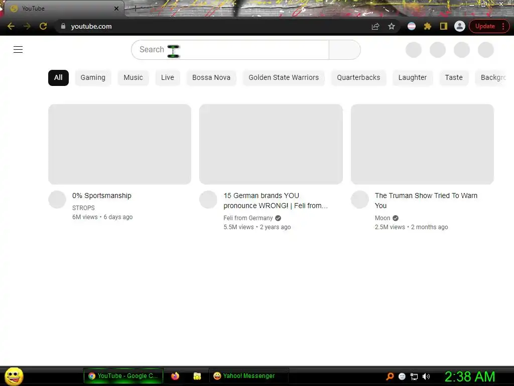
Task: Choose the Bossa Nova chip
Action: coord(211,78)
